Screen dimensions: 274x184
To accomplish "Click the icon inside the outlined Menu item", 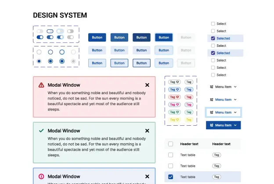I will (x=212, y=112).
